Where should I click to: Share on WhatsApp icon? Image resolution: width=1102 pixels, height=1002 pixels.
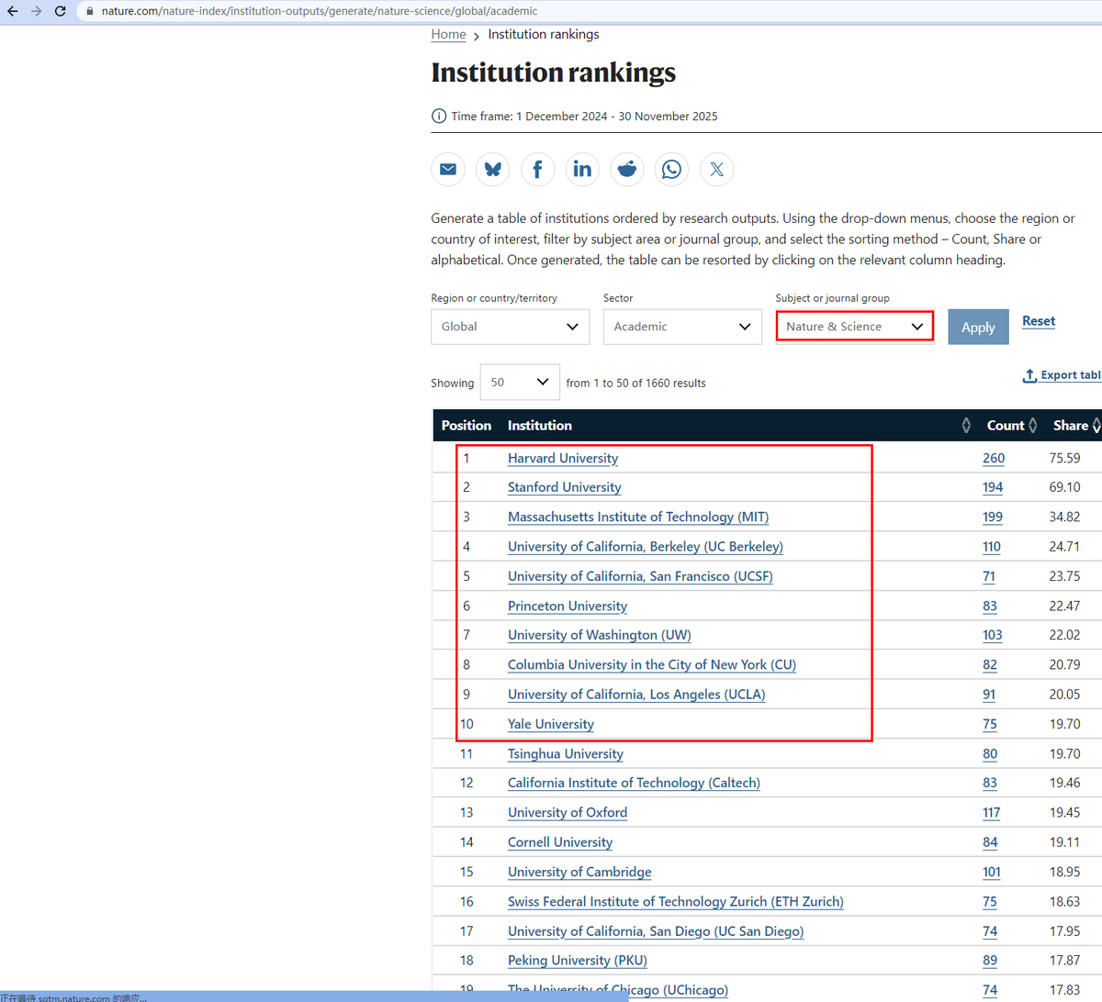click(672, 169)
